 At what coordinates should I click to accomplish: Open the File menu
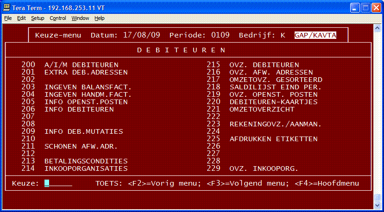click(x=8, y=18)
